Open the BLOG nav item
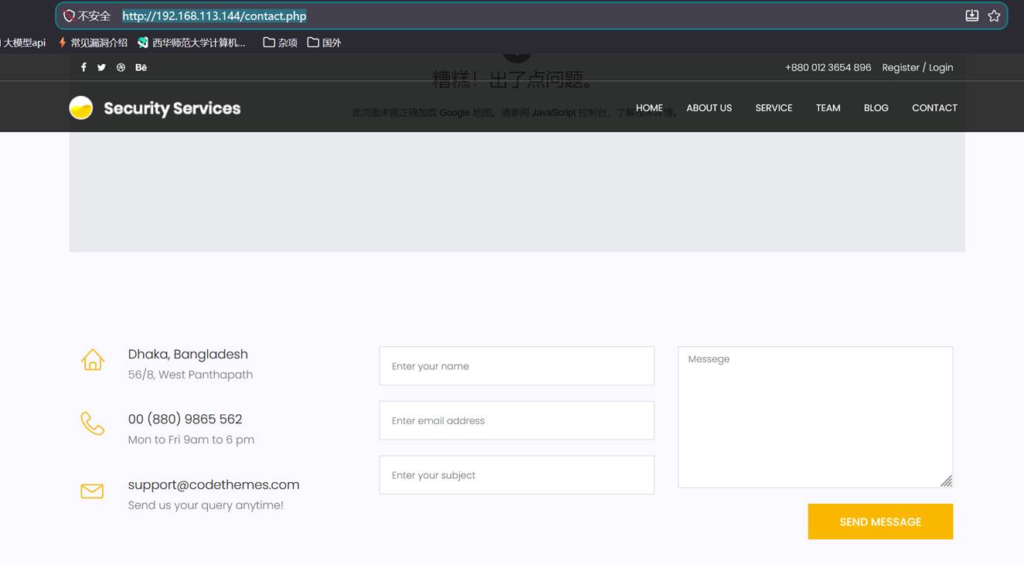The height and width of the screenshot is (564, 1024). click(x=876, y=108)
